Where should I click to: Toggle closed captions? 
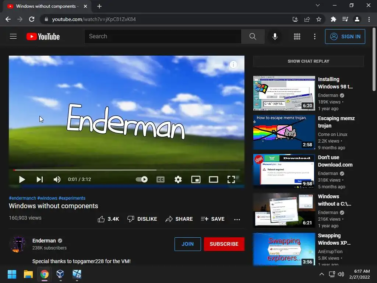[x=161, y=179]
